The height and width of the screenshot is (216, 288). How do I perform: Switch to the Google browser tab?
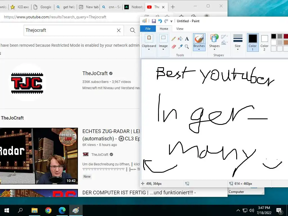[43, 7]
